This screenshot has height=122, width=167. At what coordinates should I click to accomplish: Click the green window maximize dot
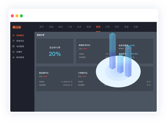click(21, 16)
